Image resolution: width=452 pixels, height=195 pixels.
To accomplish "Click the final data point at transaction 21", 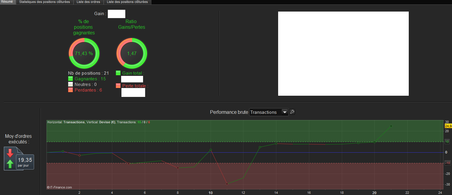I will 391,126.
